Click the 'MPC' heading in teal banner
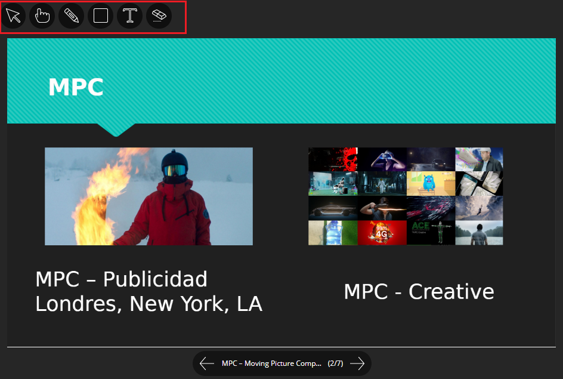Viewport: 563px width, 379px height. point(76,87)
